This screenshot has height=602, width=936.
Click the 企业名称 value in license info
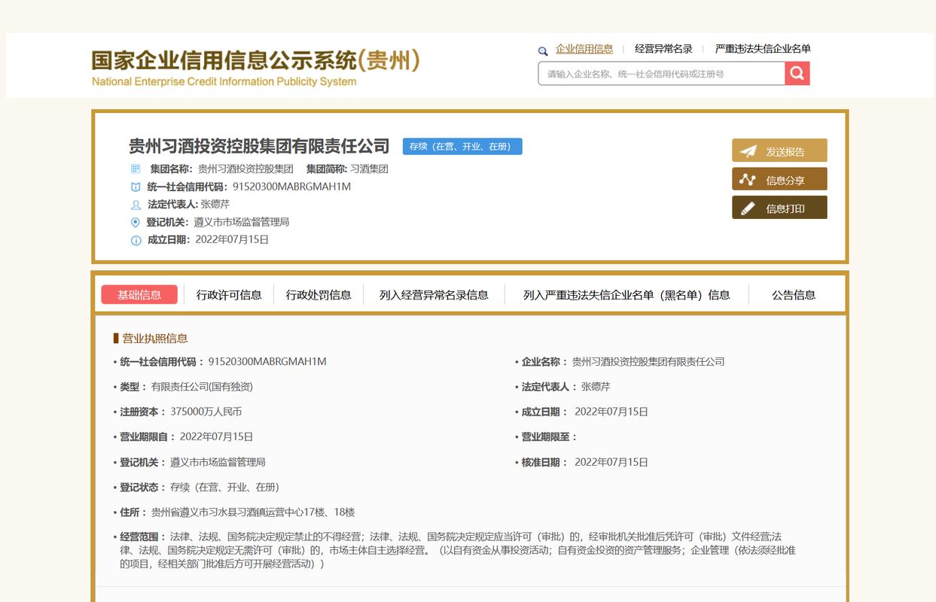[x=648, y=362]
